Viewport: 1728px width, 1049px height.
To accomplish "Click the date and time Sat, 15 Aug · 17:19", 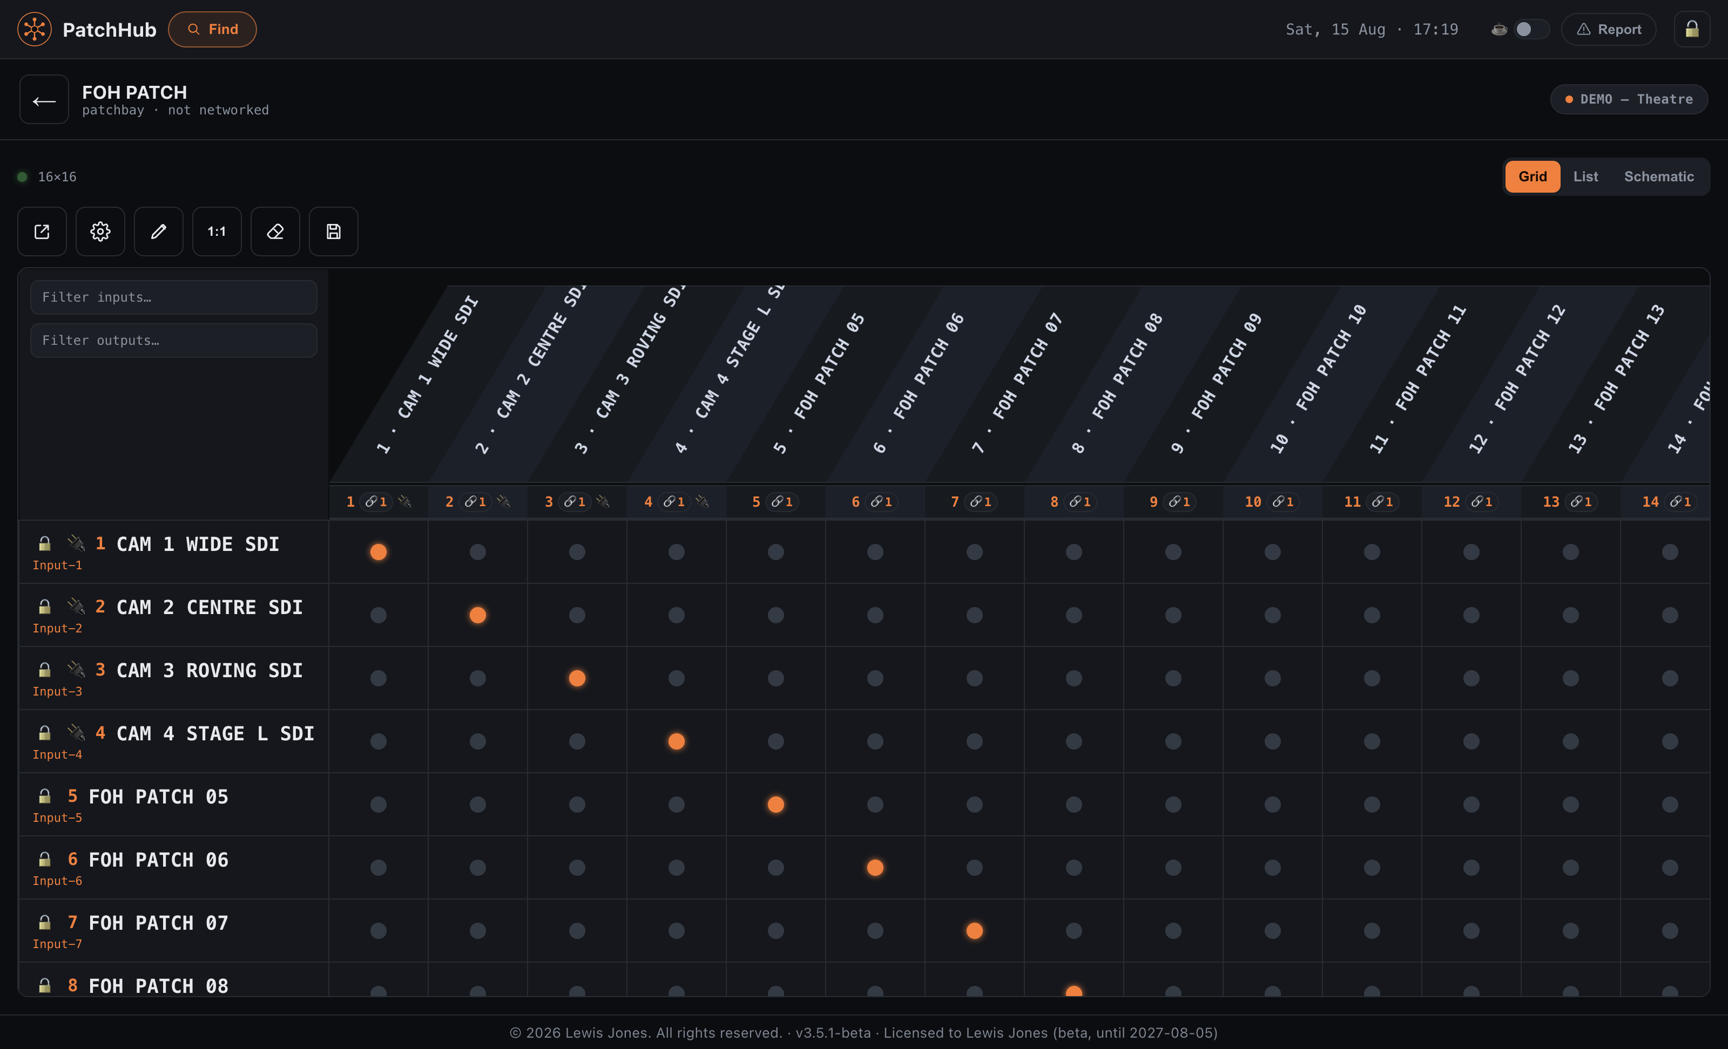I will pos(1372,30).
